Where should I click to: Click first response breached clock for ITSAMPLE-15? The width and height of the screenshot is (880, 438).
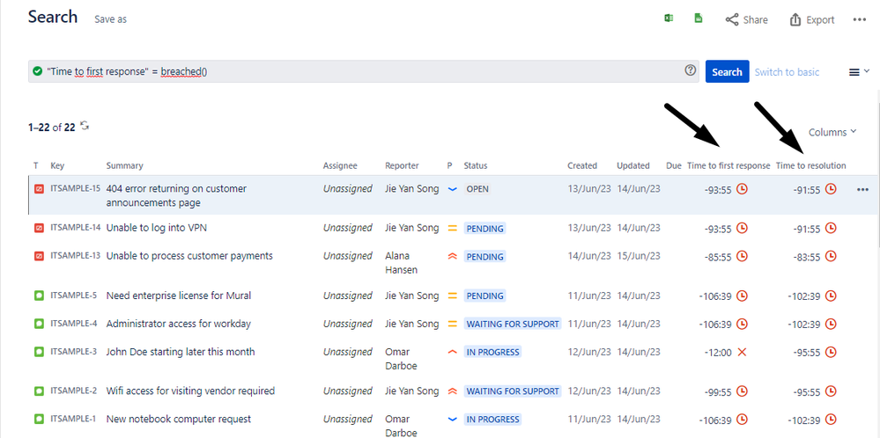click(x=742, y=189)
